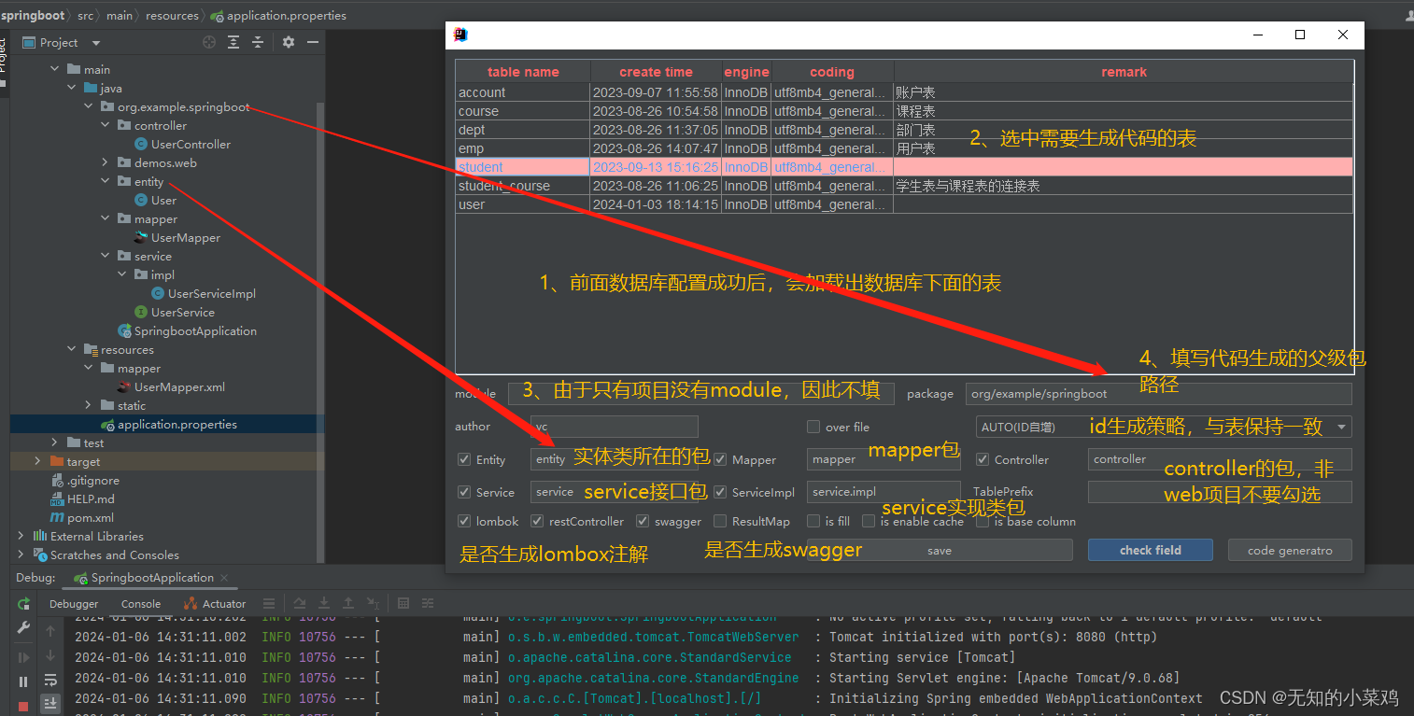Screen dimensions: 1414x716
Task: Select pom.xml file in project tree
Action: coord(90,518)
